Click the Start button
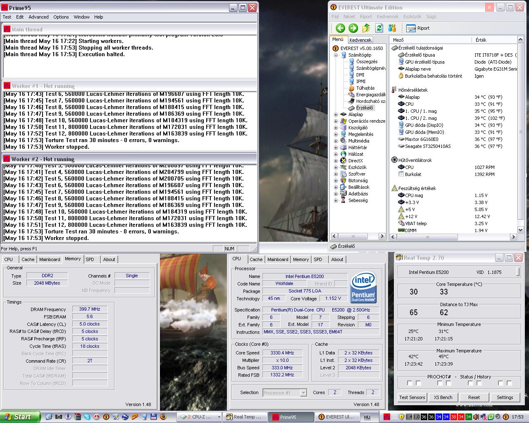Screen dimensions: 529x423 [20, 417]
